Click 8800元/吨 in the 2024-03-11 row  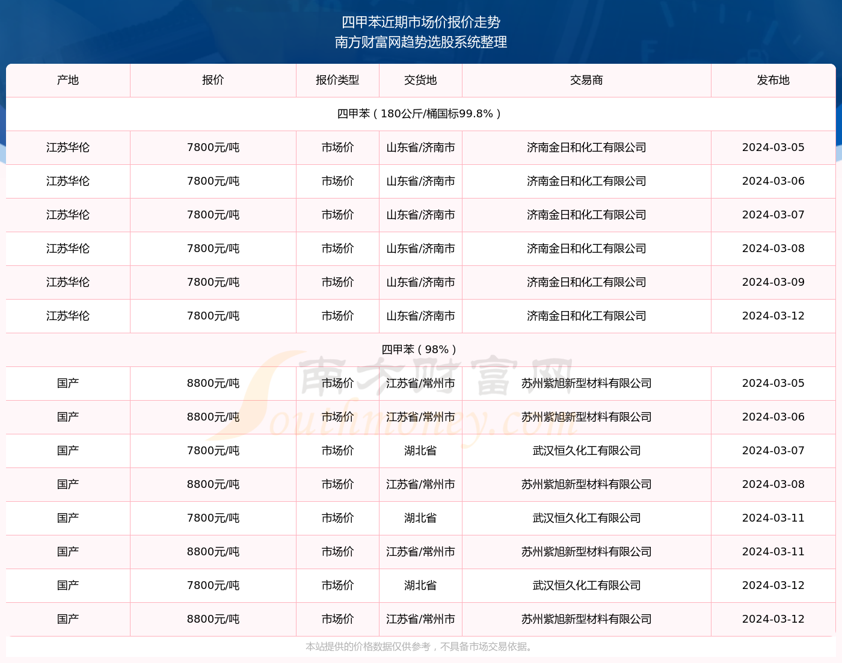[213, 552]
